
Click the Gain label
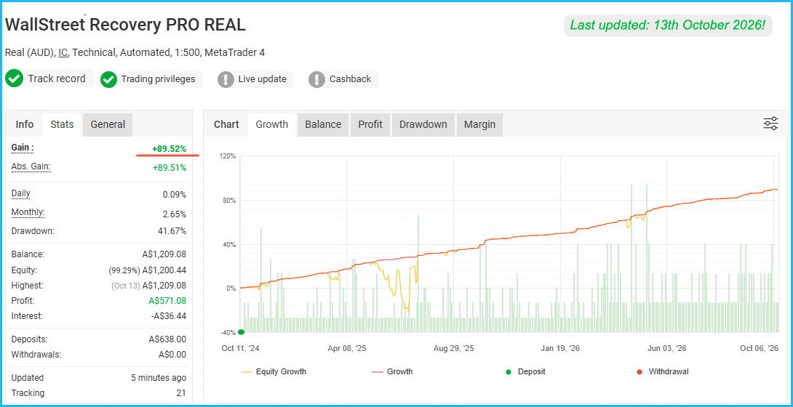coord(23,148)
